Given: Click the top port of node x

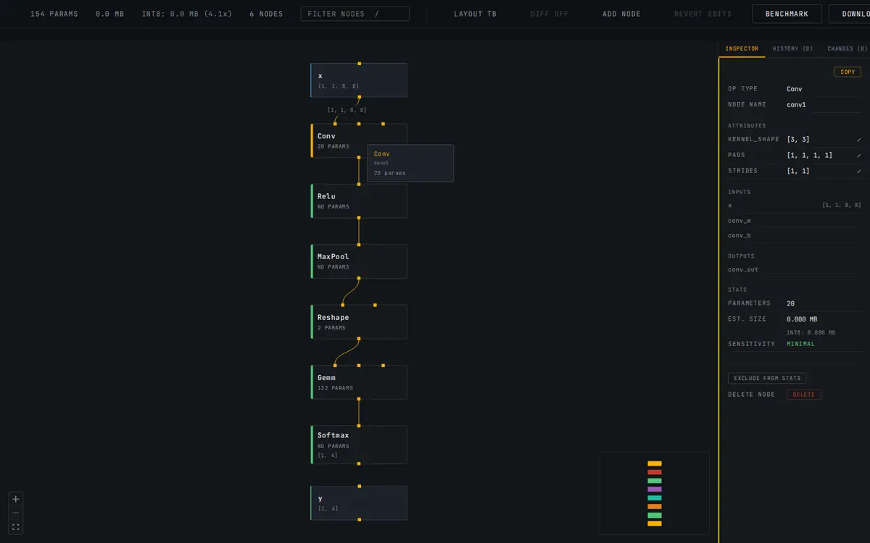Looking at the screenshot, I should (359, 64).
